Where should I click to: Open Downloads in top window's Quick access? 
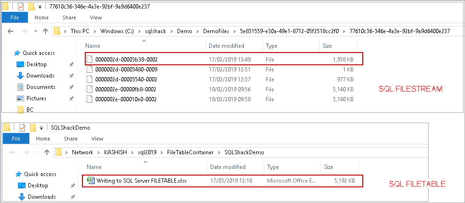click(x=40, y=76)
